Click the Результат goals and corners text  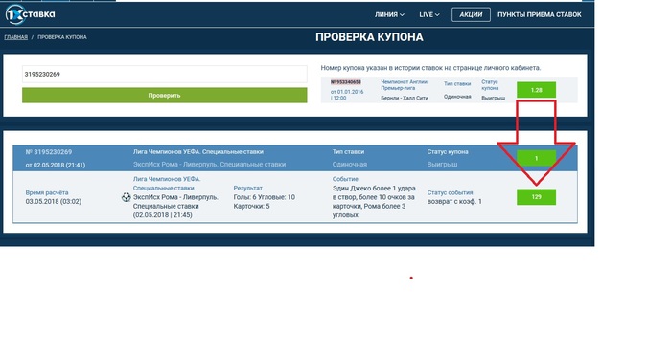click(x=264, y=202)
